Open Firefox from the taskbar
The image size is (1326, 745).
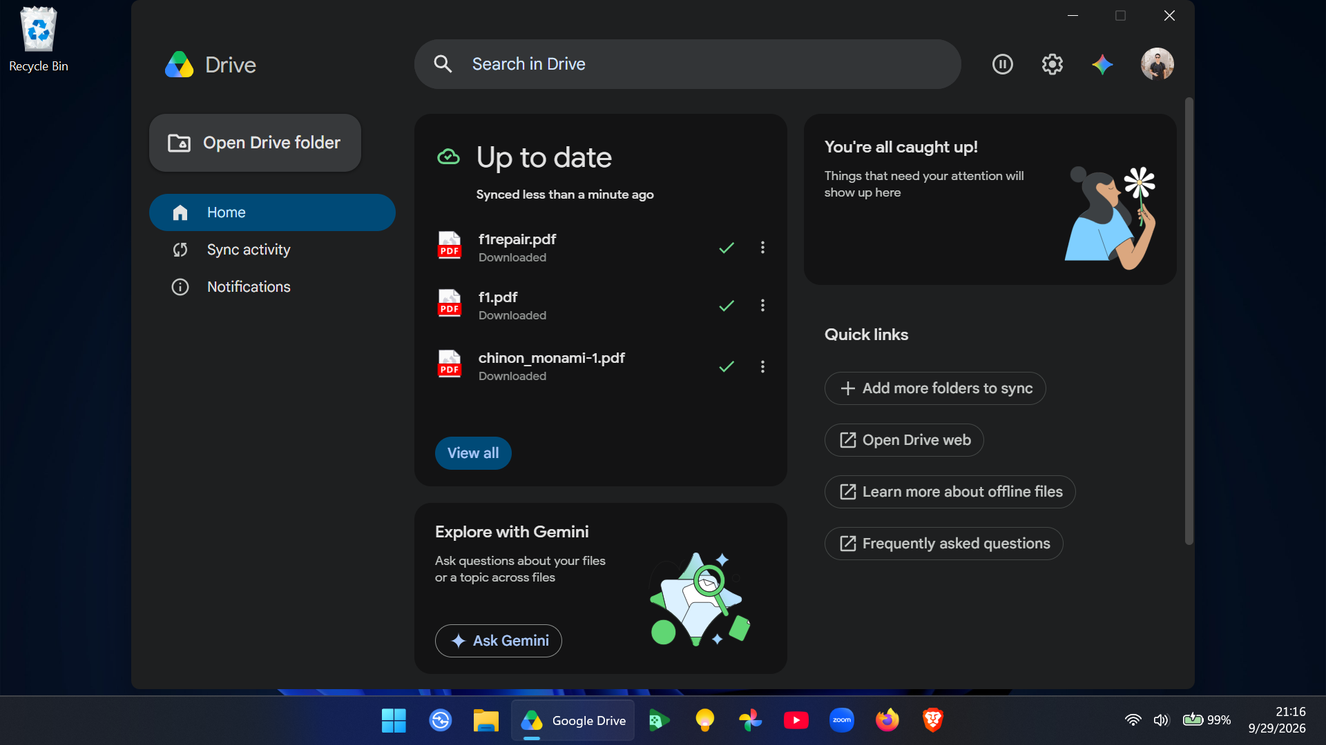887,720
